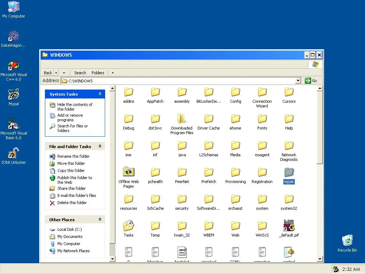Select the Media folder icon
This screenshot has width=365, height=274.
[x=235, y=146]
